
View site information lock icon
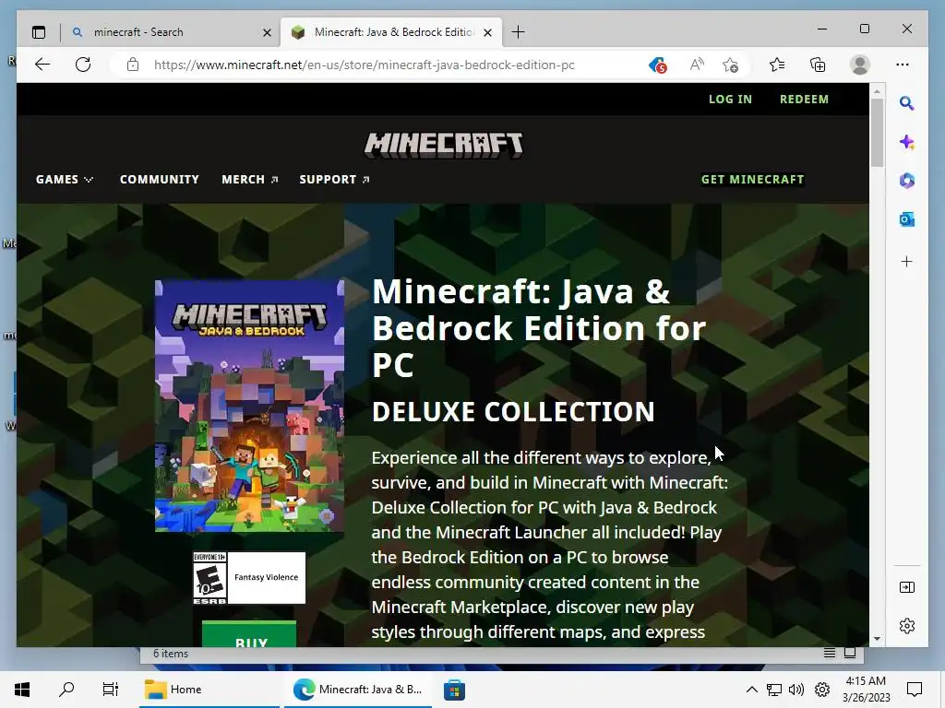[133, 65]
